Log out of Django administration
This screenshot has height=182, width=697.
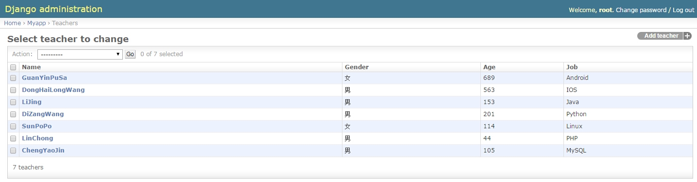point(683,10)
